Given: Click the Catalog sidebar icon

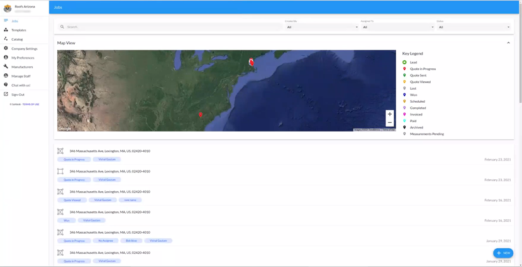Looking at the screenshot, I should (6, 39).
